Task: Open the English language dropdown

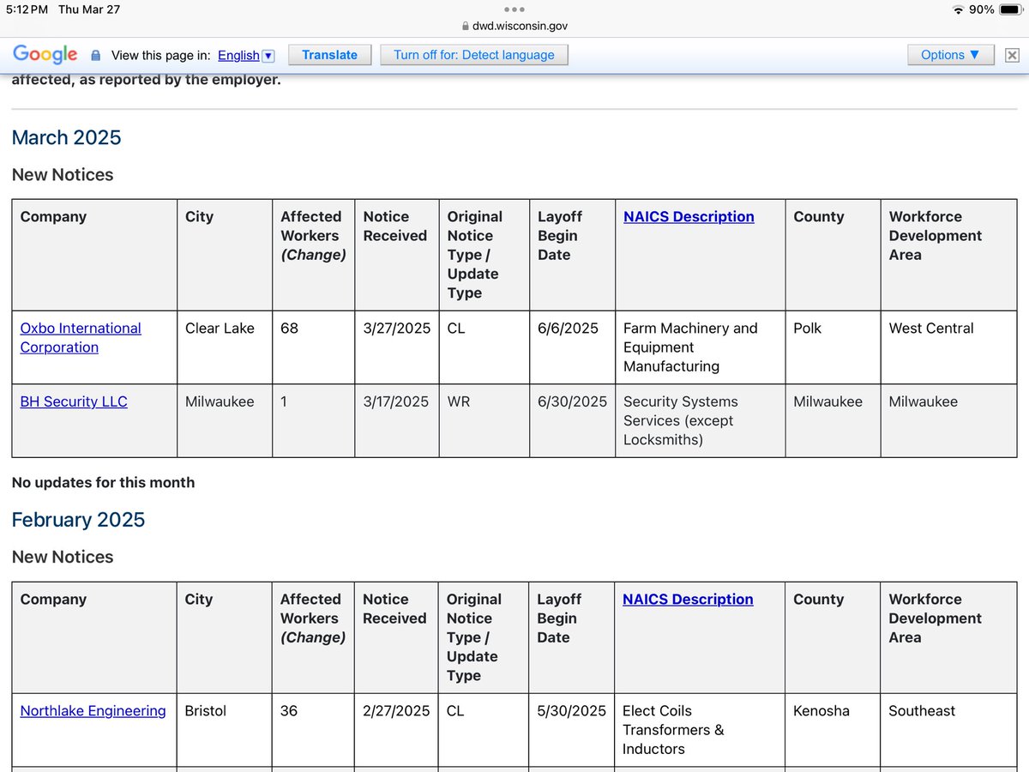Action: tap(245, 55)
